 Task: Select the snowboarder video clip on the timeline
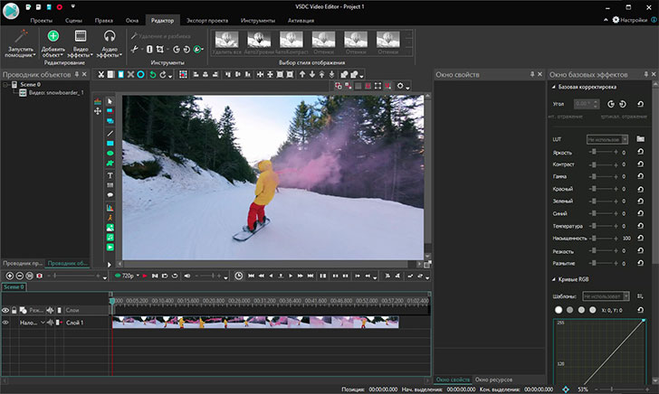255,323
